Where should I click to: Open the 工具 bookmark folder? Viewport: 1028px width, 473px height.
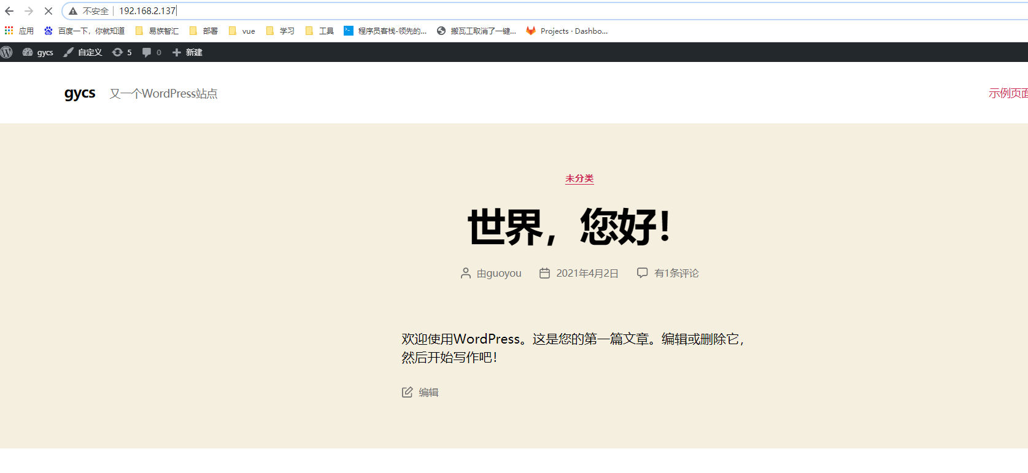pyautogui.click(x=320, y=31)
